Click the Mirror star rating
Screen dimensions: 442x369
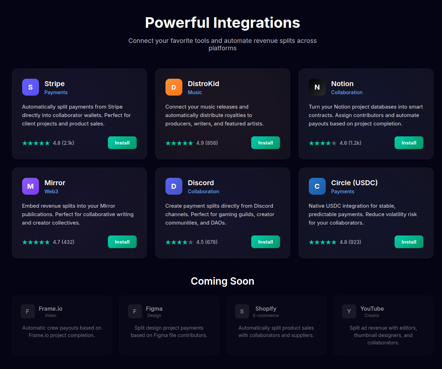(36, 242)
